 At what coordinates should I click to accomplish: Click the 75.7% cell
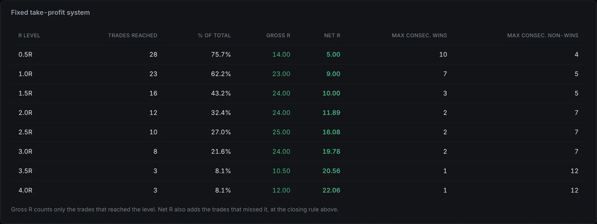221,54
